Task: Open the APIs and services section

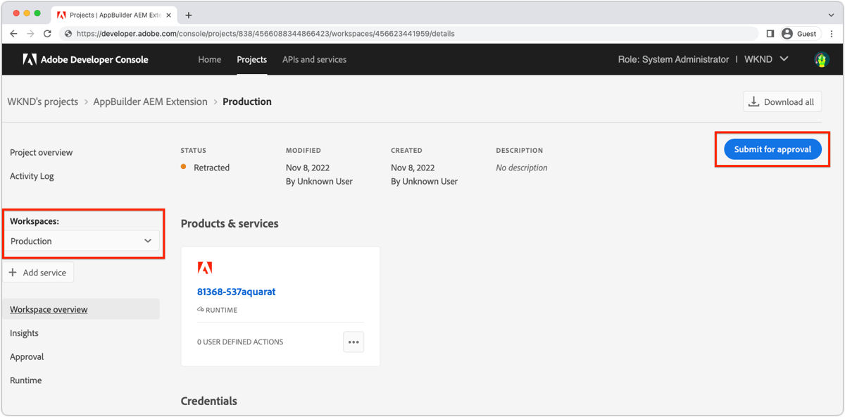Action: pos(314,59)
